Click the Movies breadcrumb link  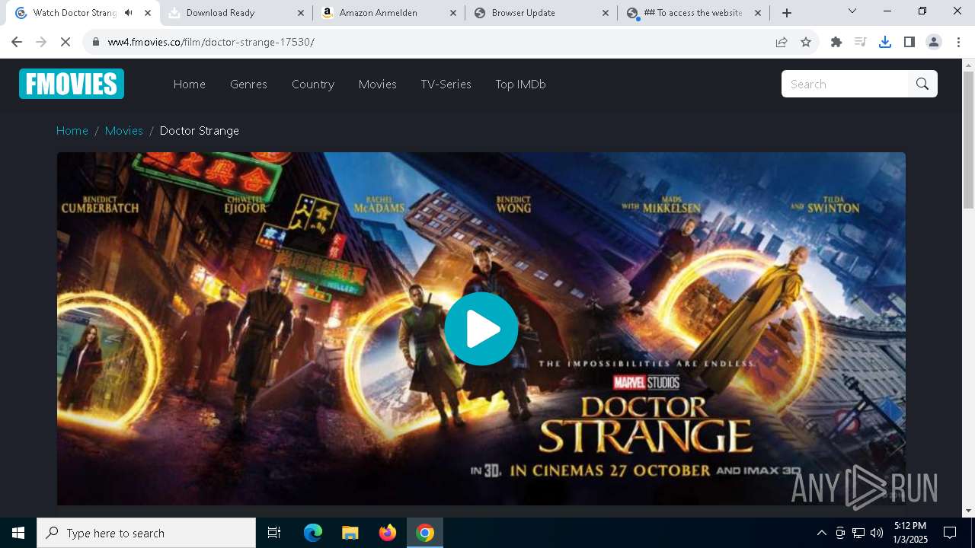[x=124, y=131]
